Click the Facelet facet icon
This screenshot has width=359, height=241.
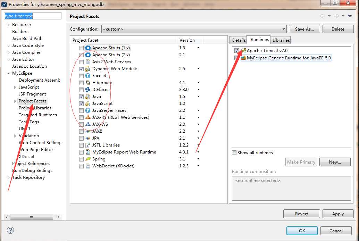point(88,76)
